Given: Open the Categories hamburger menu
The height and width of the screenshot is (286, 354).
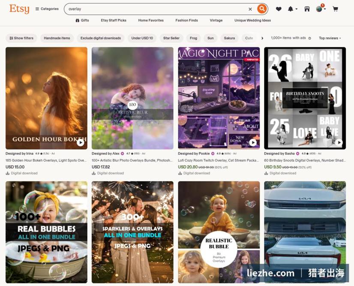Looking at the screenshot, I should (47, 9).
